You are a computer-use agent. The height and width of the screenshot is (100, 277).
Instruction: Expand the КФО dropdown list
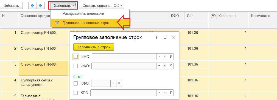113,83
